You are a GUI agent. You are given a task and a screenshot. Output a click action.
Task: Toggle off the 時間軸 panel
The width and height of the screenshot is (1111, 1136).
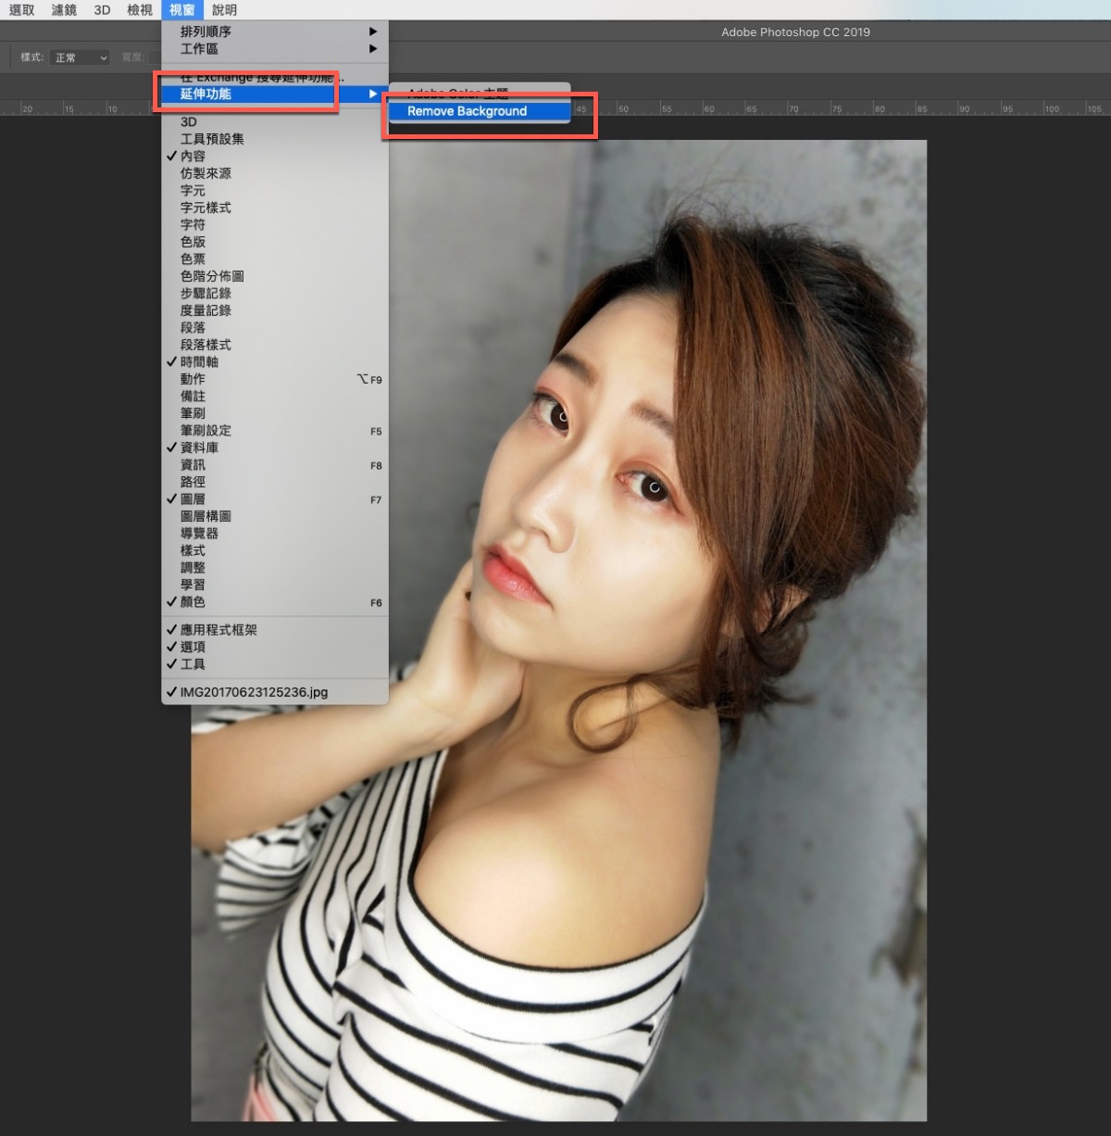(199, 362)
